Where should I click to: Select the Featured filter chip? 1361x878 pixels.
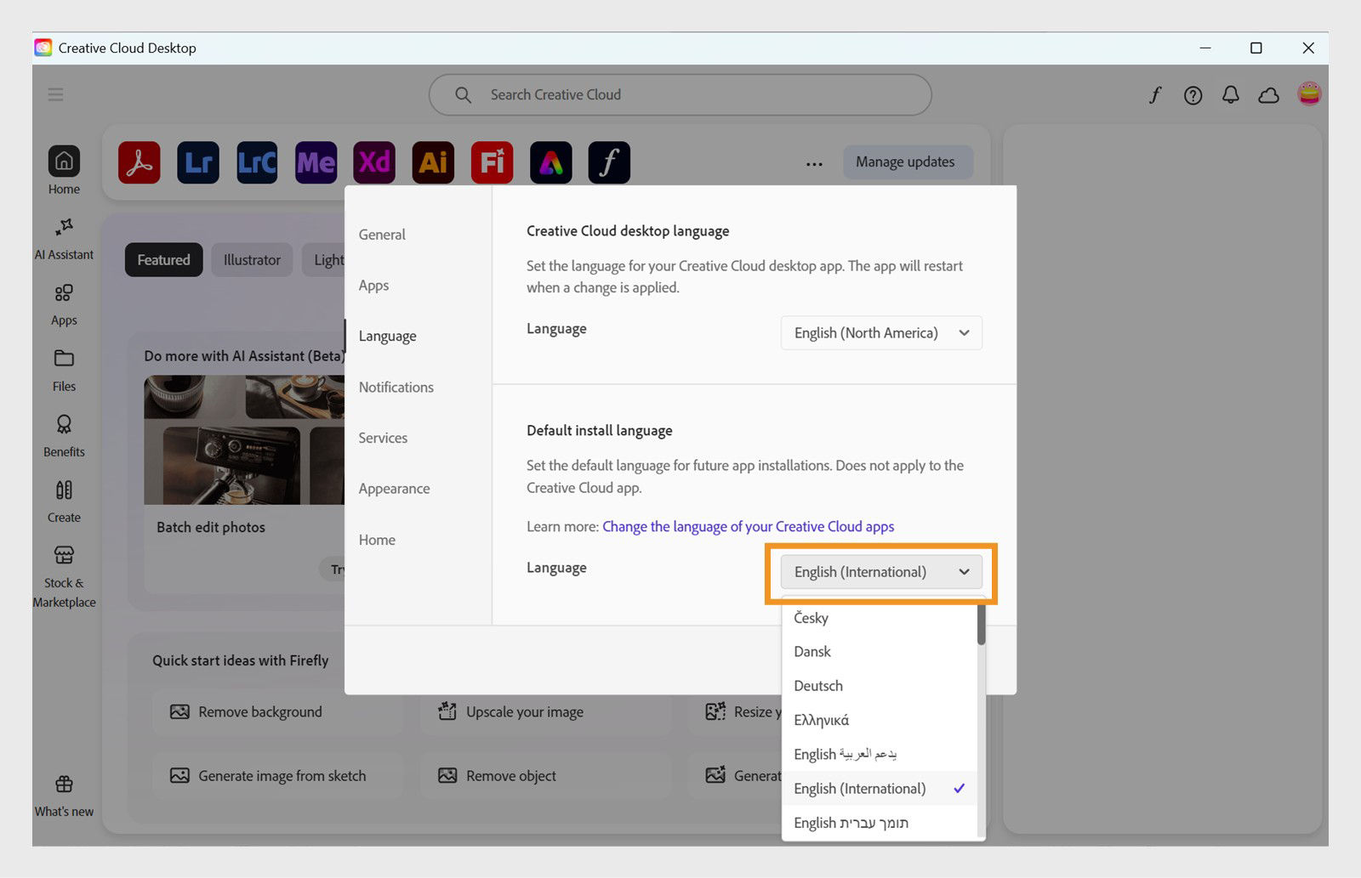[163, 260]
